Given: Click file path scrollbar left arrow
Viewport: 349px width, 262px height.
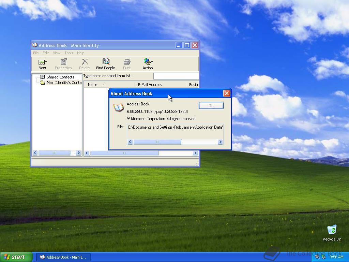Looking at the screenshot, I should (x=130, y=142).
